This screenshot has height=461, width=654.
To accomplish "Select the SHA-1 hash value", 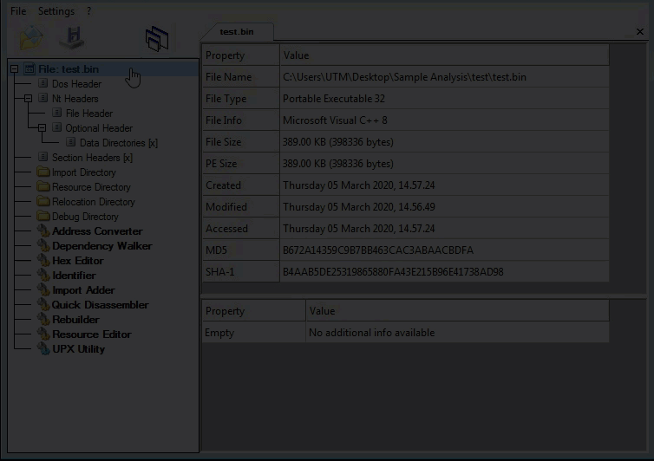I will click(x=444, y=272).
